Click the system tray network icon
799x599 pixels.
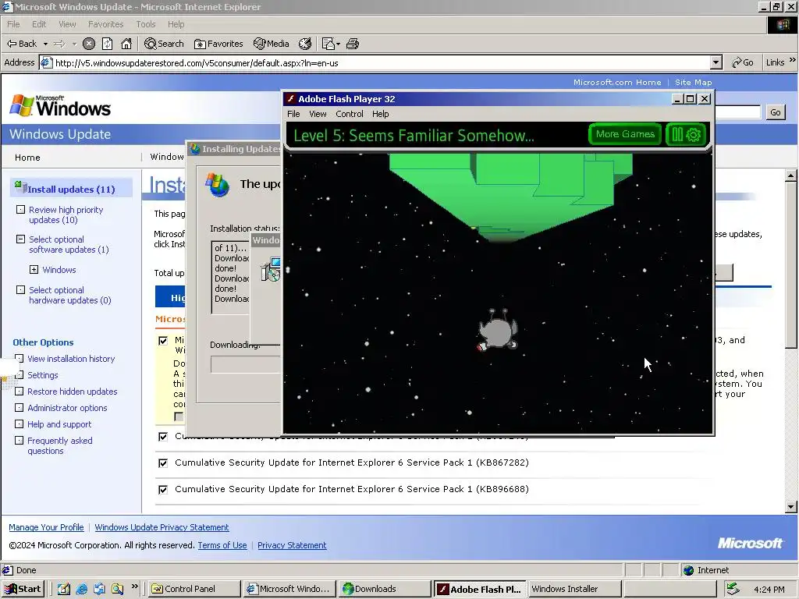(x=733, y=589)
